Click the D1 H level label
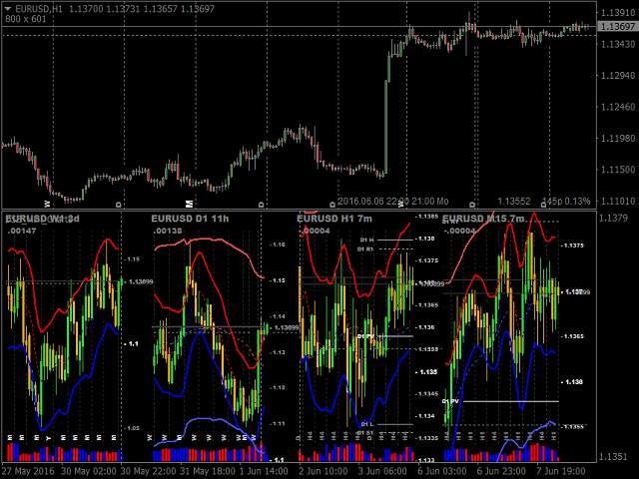The image size is (639, 479). 366,239
